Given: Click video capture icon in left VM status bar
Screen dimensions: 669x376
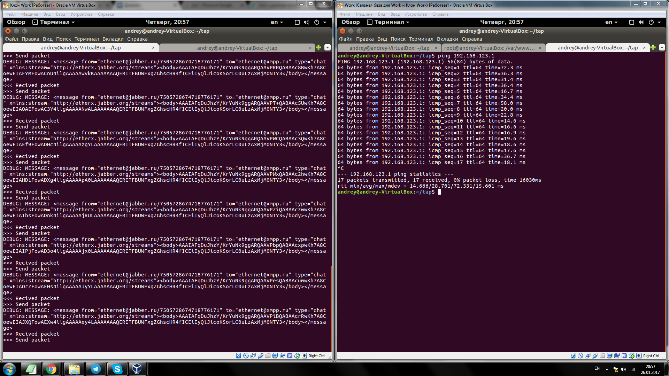Looking at the screenshot, I should pos(283,356).
